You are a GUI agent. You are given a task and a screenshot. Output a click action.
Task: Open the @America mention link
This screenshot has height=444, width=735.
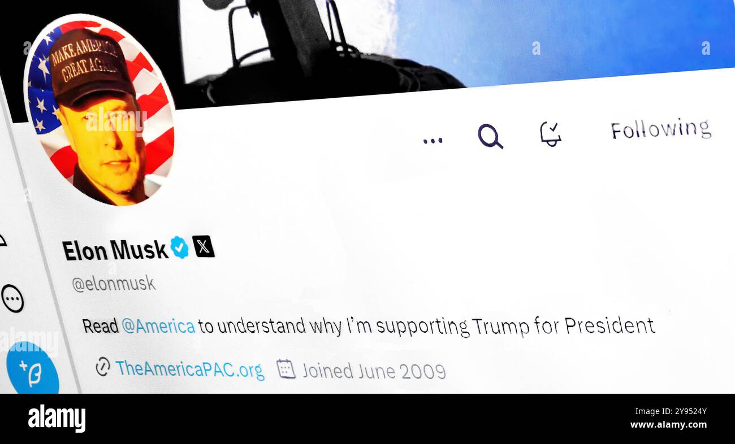click(158, 326)
